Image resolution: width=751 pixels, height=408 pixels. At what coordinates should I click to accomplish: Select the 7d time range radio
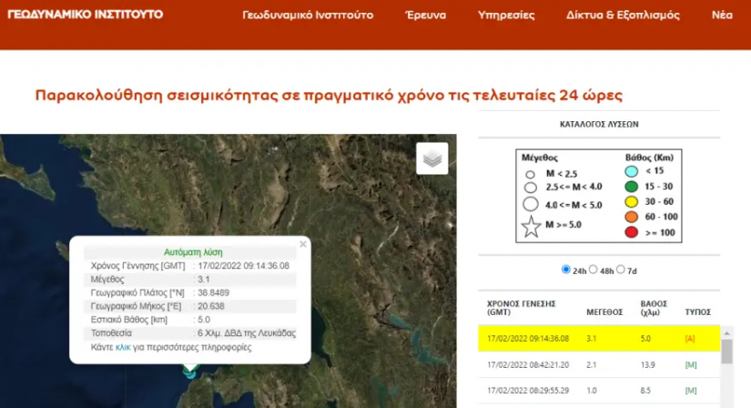tap(622, 270)
